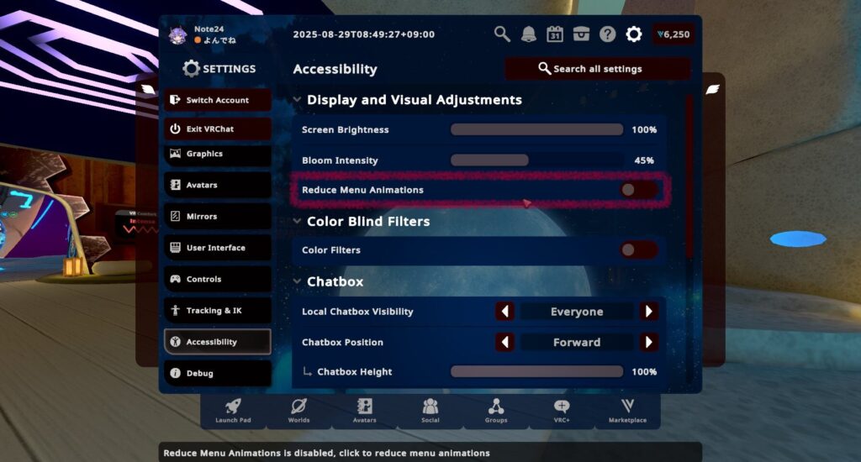Open Mirrors settings category
The image size is (861, 462).
[218, 216]
